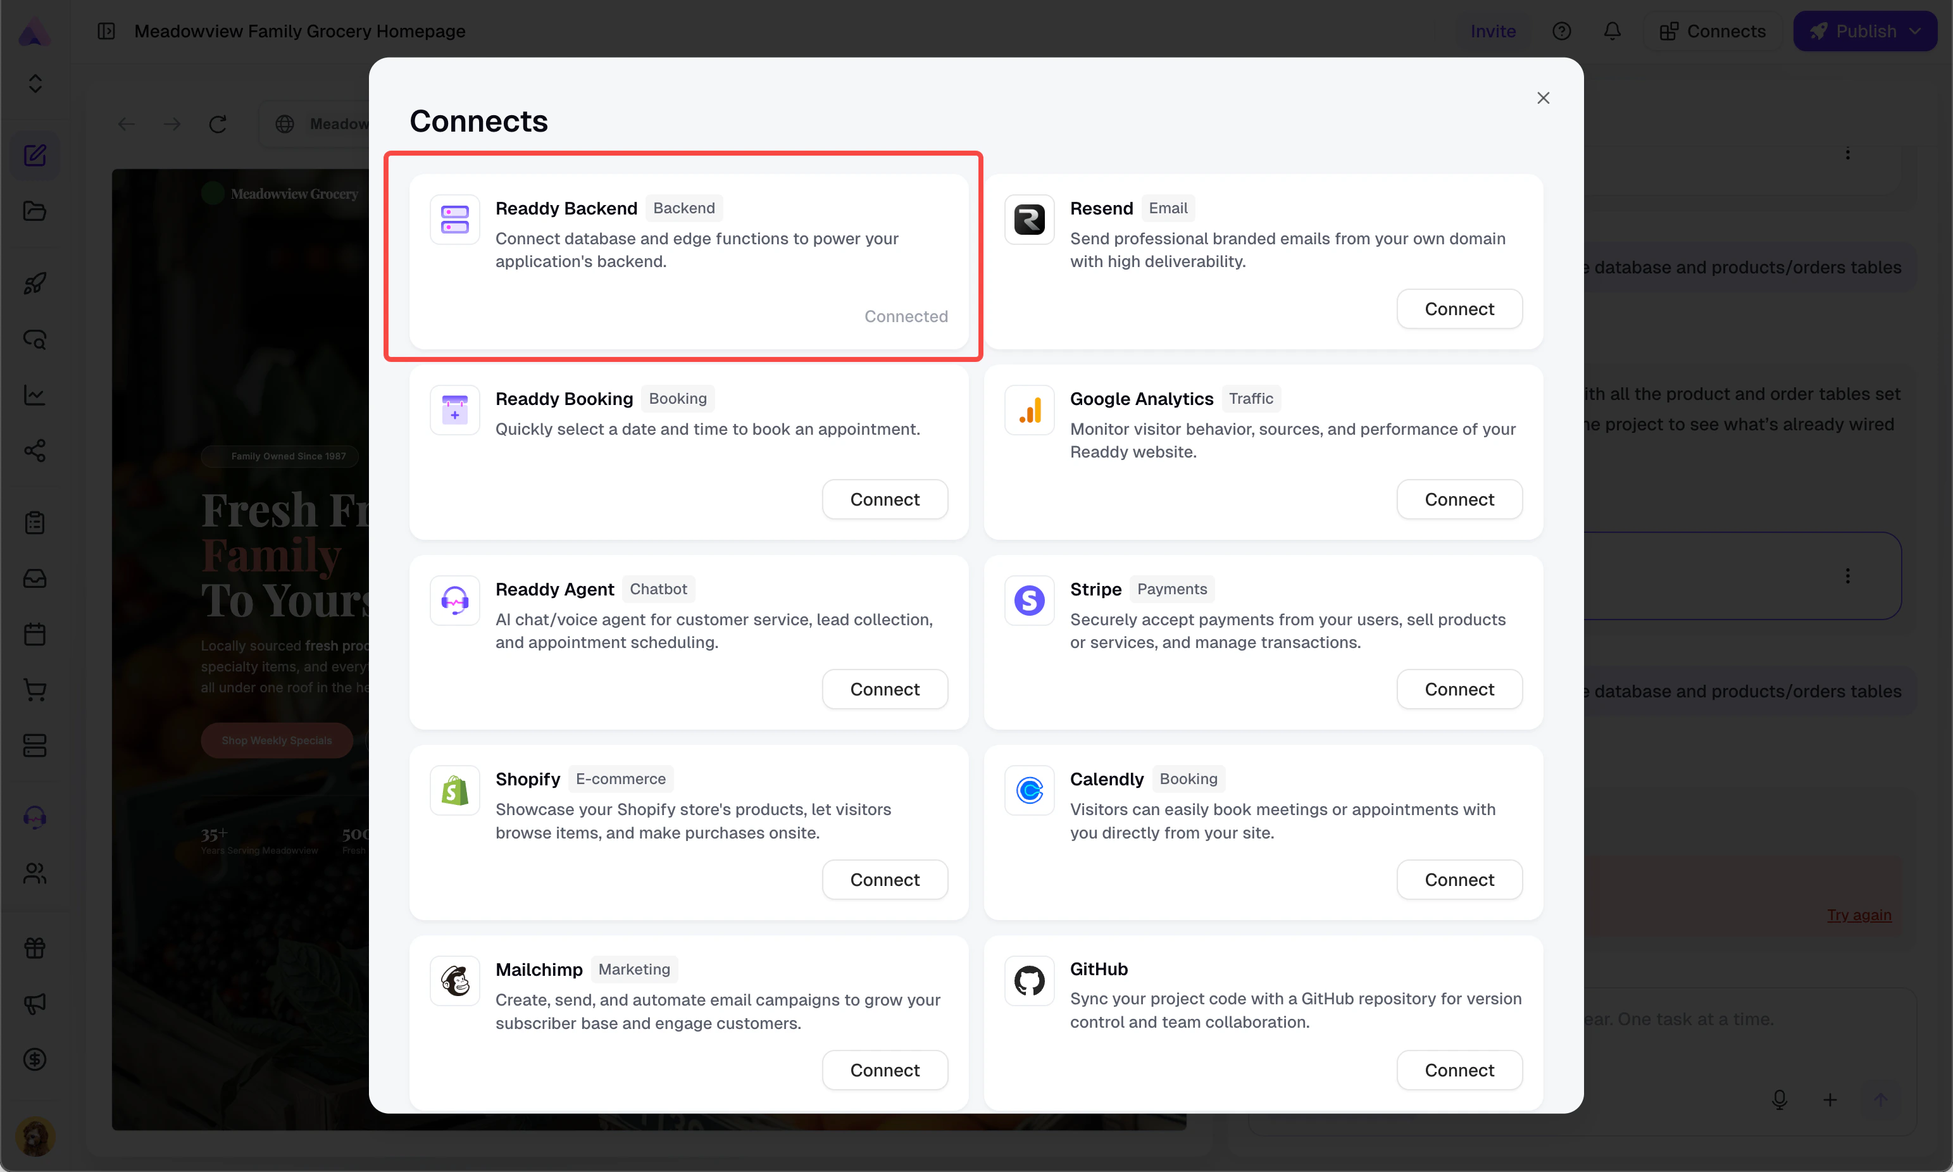
Task: Open the chat search sidebar icon
Action: (35, 339)
